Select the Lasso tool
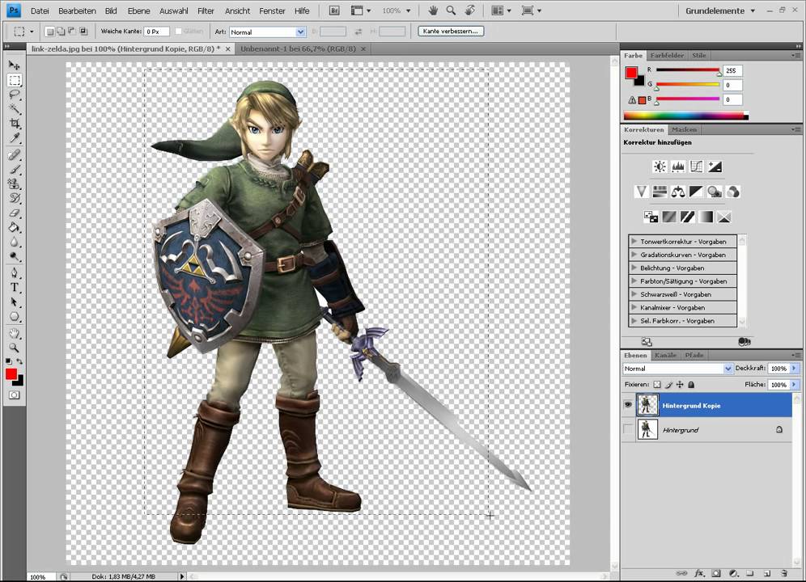The width and height of the screenshot is (806, 582). (15, 95)
